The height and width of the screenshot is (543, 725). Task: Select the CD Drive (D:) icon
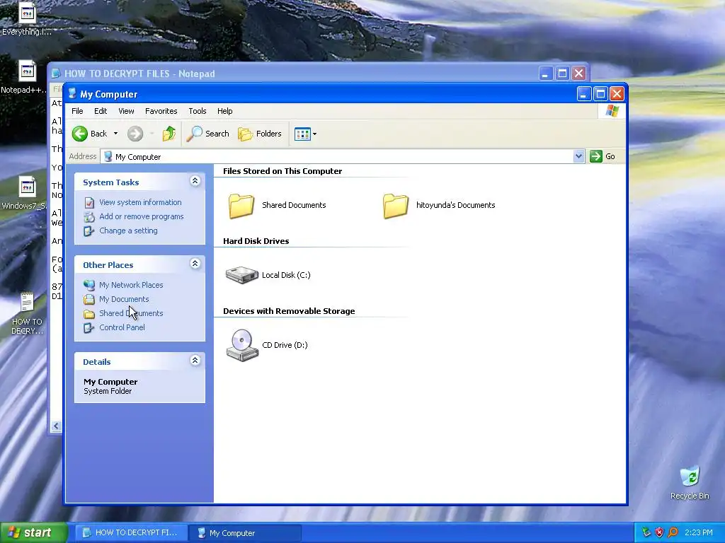(x=242, y=345)
